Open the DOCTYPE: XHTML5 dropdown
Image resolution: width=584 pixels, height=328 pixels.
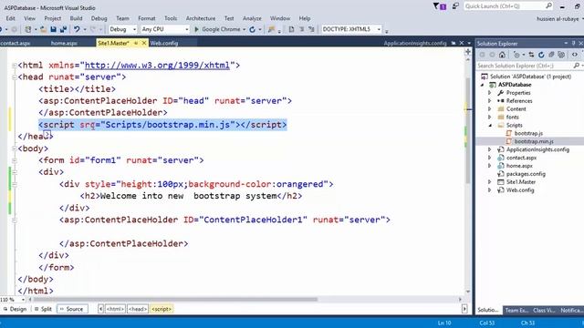(x=379, y=29)
